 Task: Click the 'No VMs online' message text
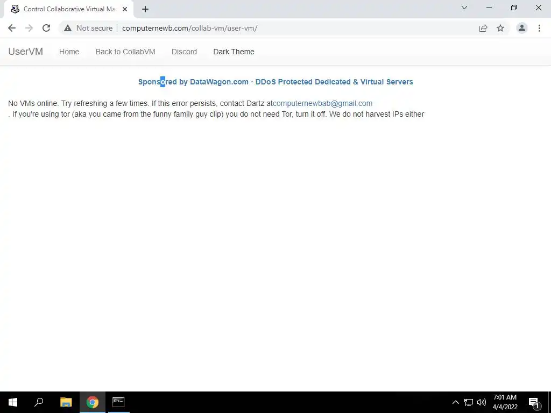(33, 103)
